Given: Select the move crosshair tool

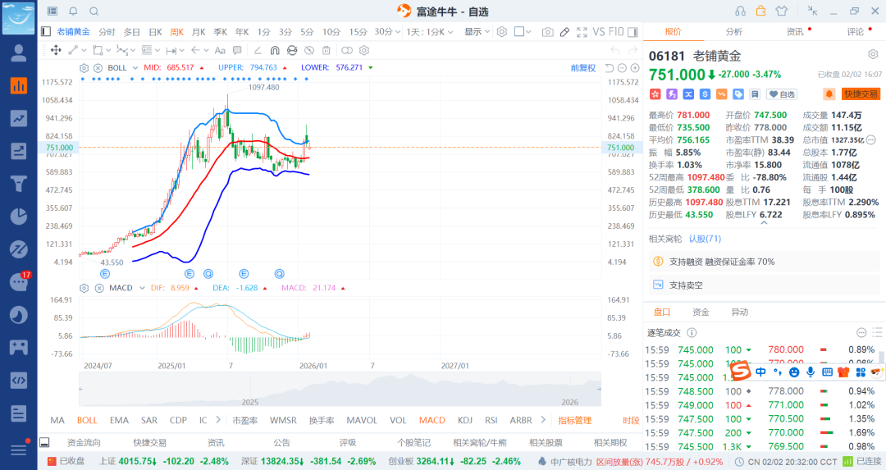Looking at the screenshot, I should point(56,50).
